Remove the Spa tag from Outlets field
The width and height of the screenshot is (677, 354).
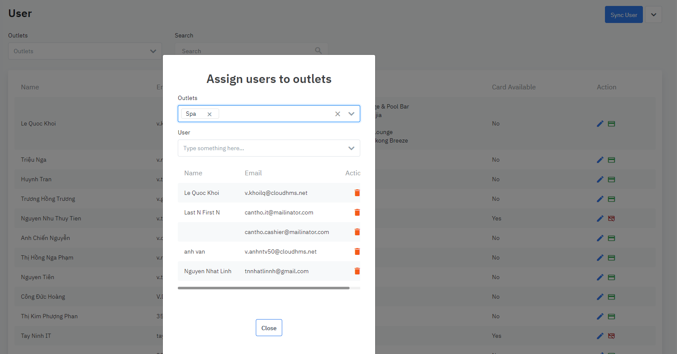209,114
